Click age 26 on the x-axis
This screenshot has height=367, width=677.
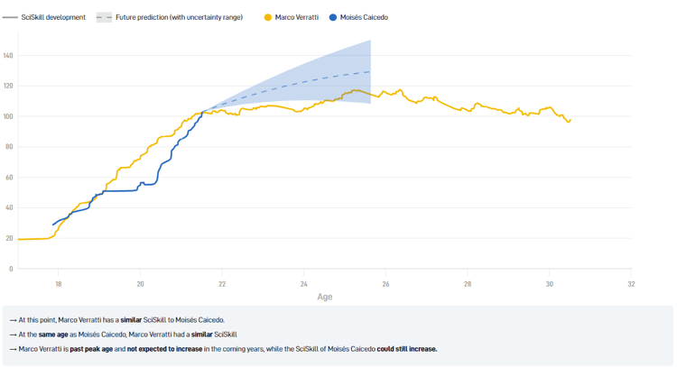click(x=385, y=283)
